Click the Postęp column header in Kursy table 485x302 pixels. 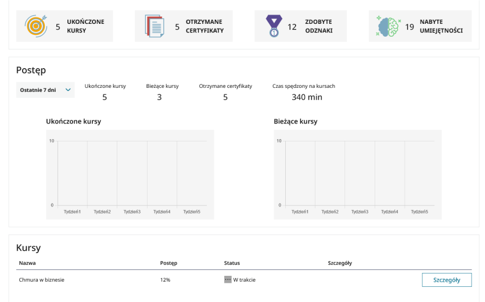(x=168, y=263)
